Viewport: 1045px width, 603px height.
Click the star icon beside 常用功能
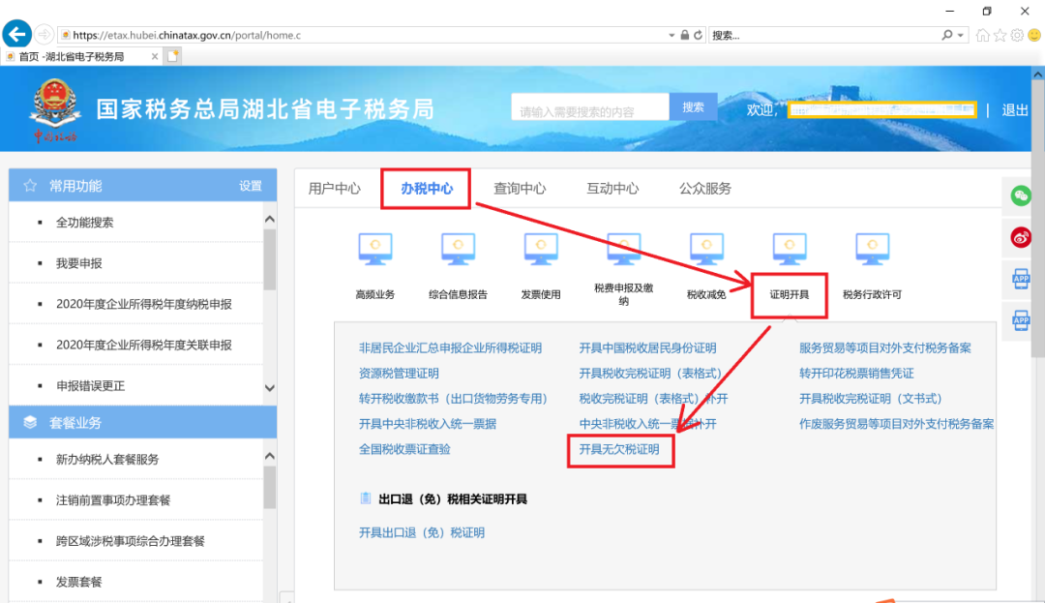pyautogui.click(x=30, y=186)
